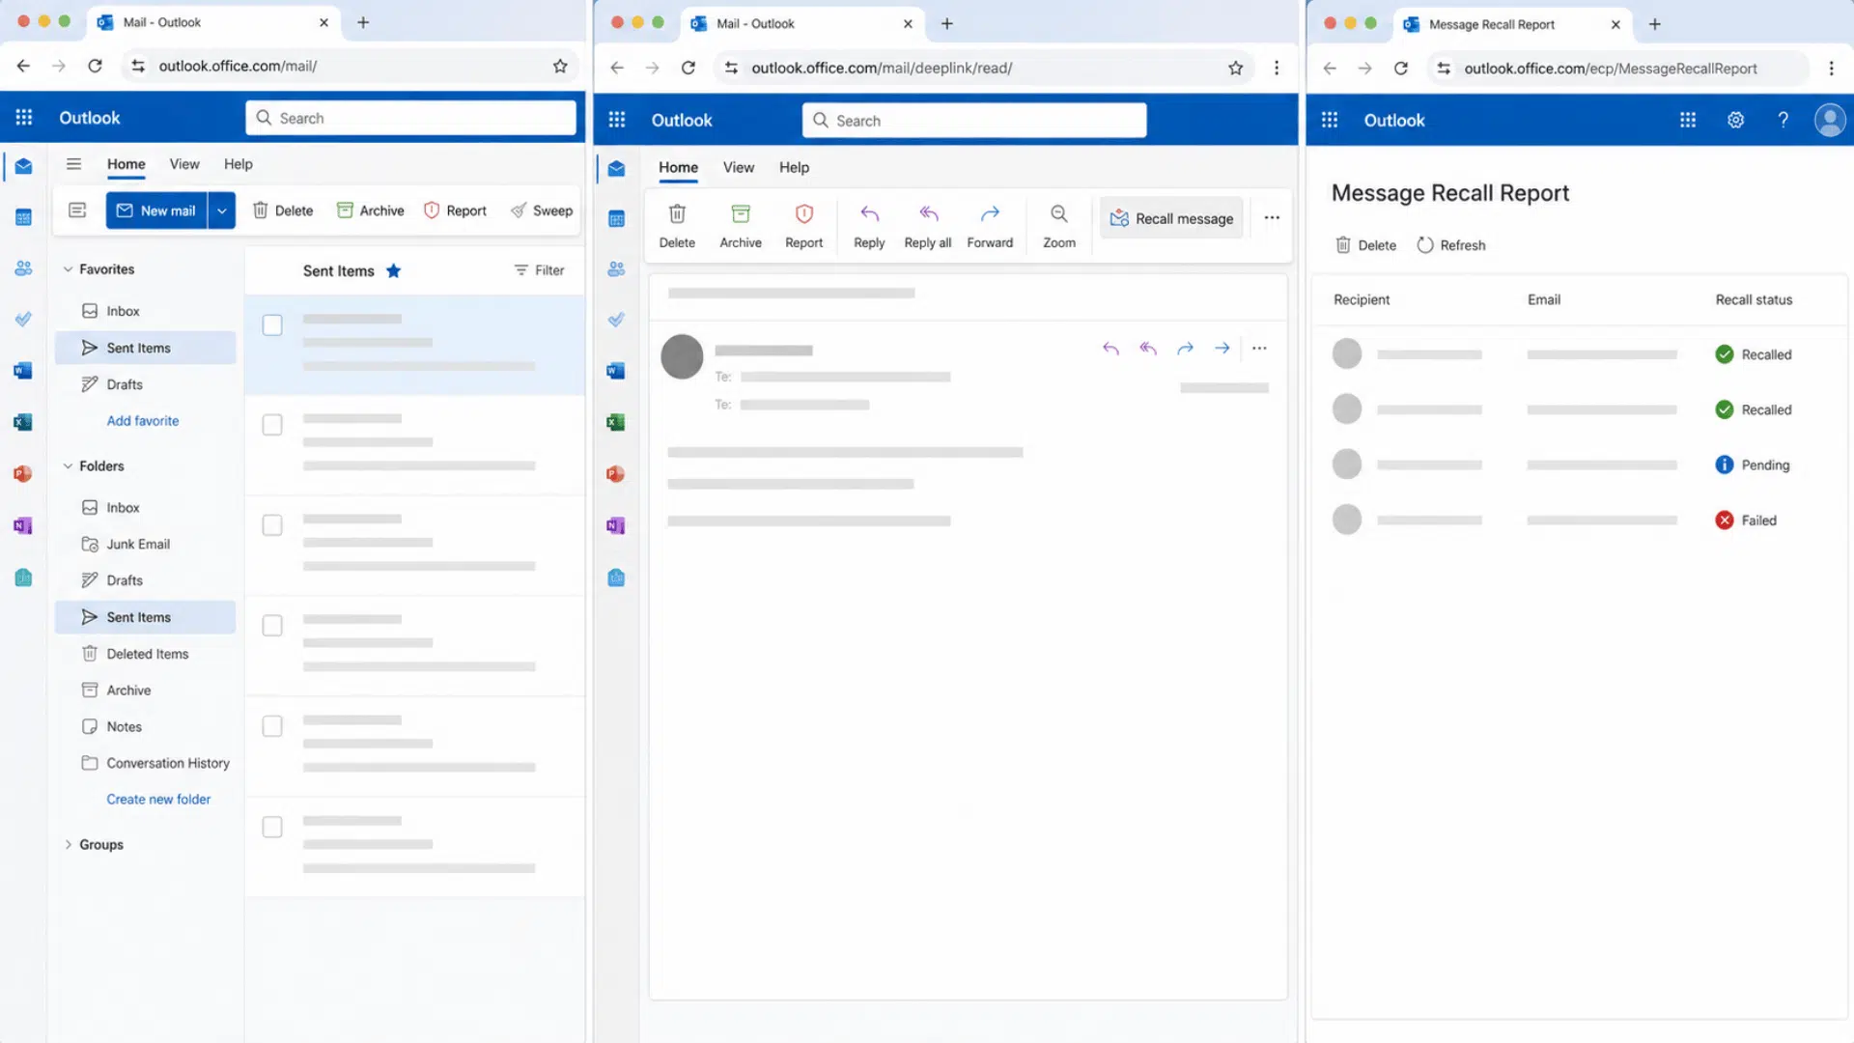Switch to View tab in left window
The height and width of the screenshot is (1043, 1854).
pyautogui.click(x=184, y=164)
